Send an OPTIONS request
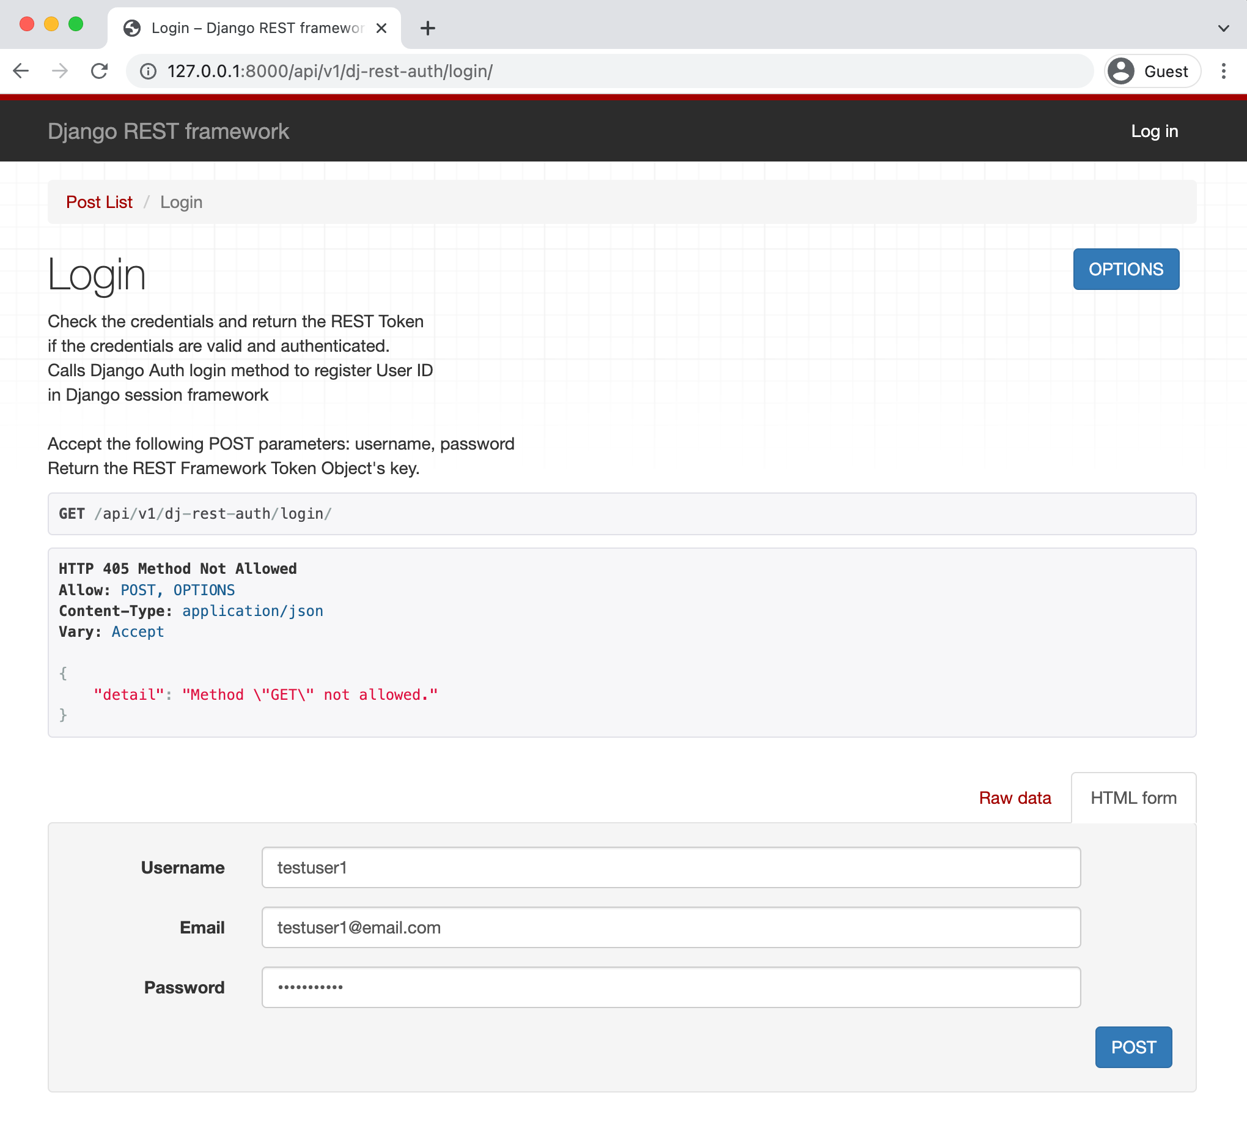1247x1128 pixels. point(1126,269)
